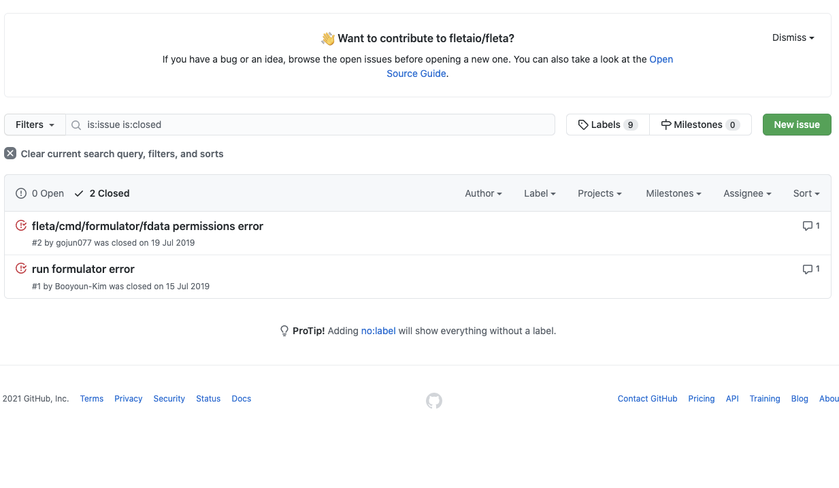
Task: Open the Pricing footer link
Action: pyautogui.click(x=702, y=399)
